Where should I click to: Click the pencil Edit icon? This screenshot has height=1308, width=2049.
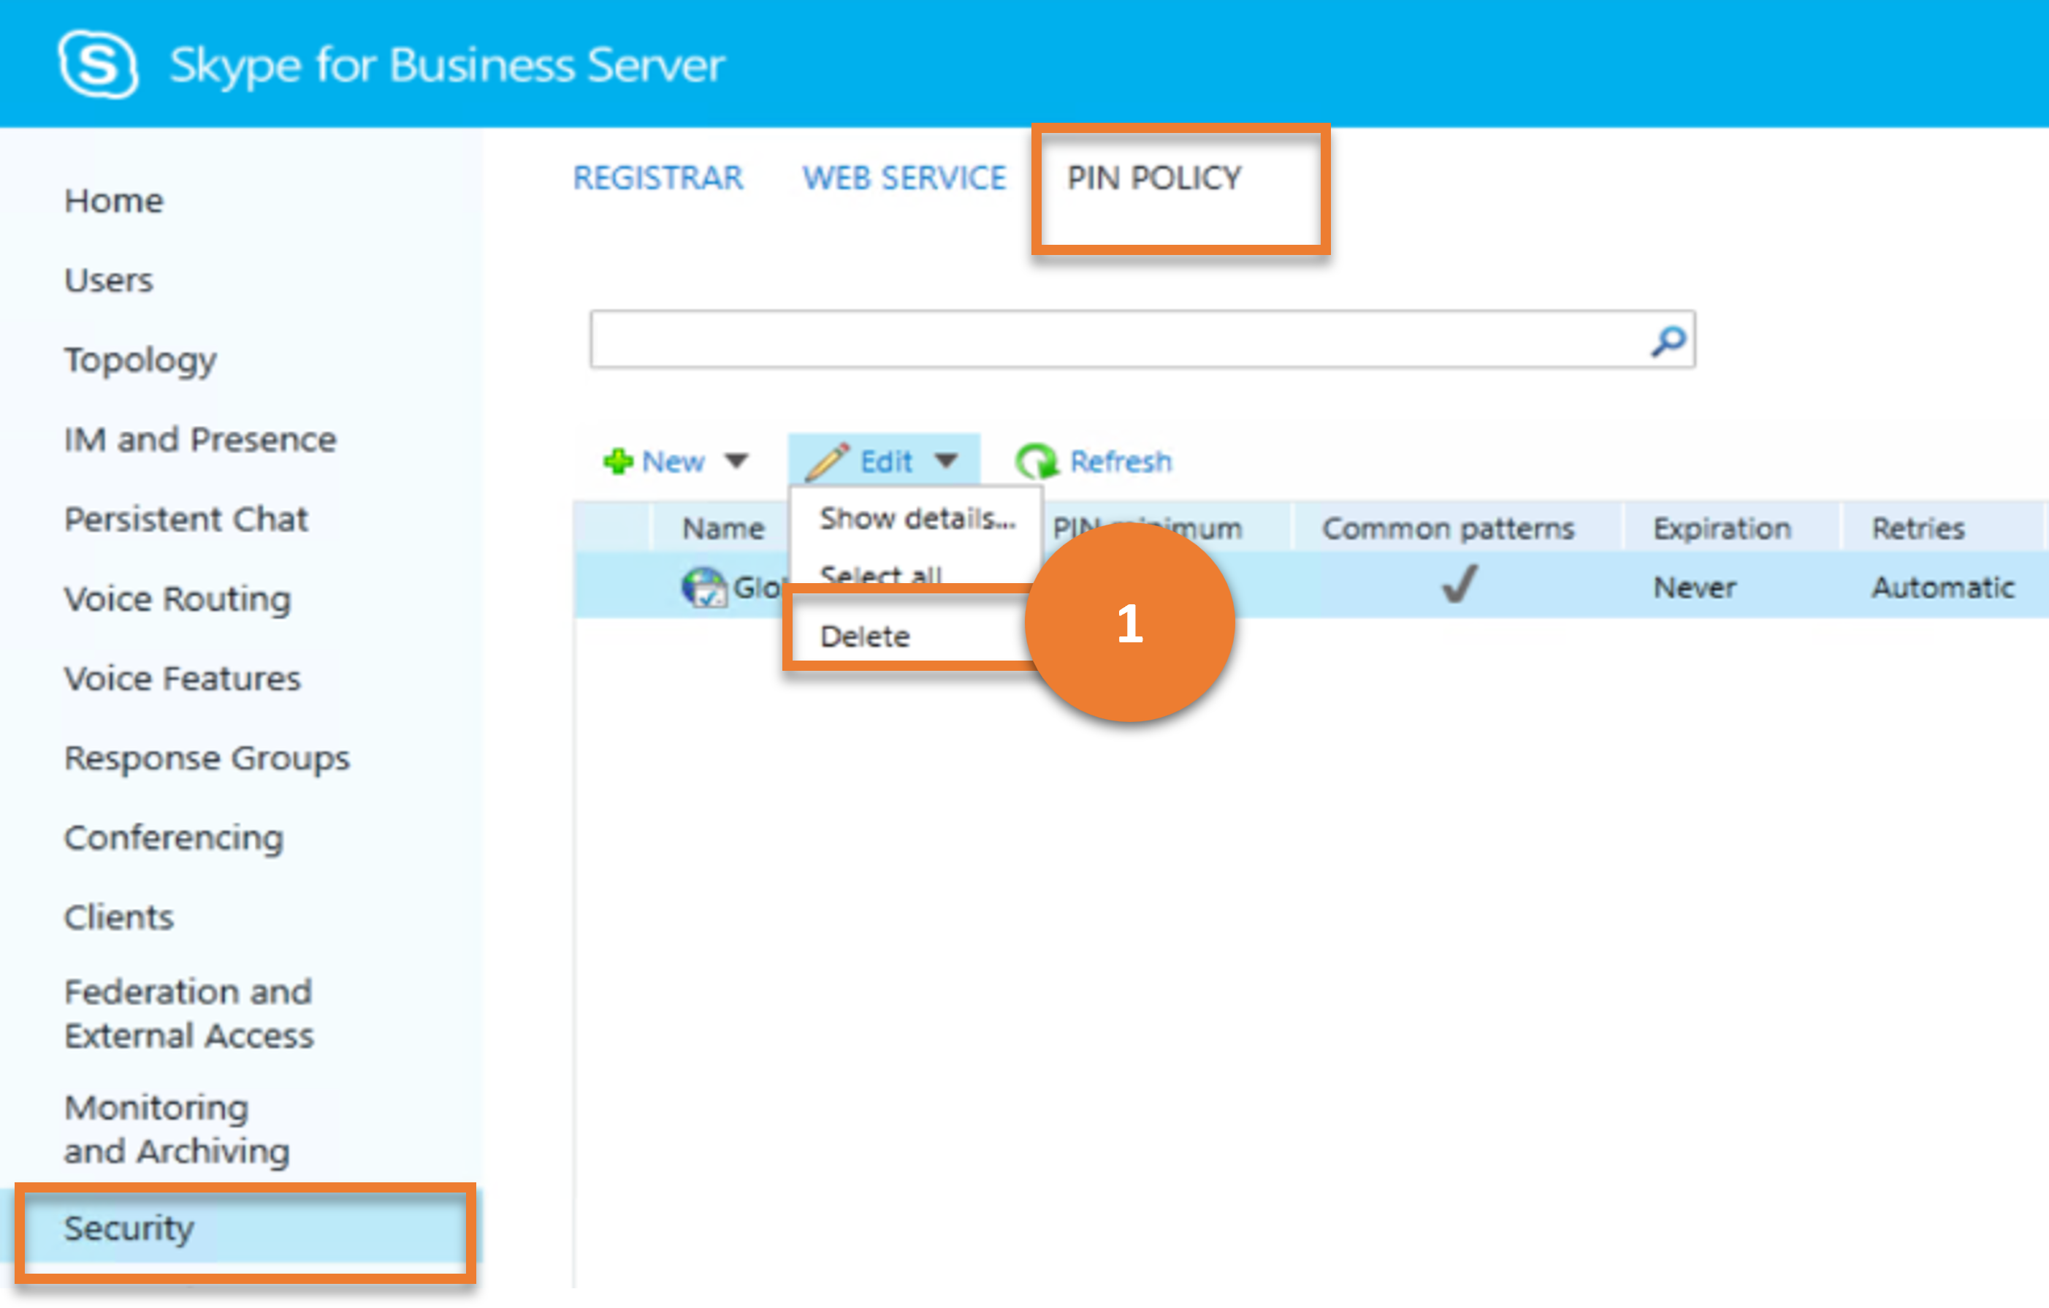[x=826, y=461]
